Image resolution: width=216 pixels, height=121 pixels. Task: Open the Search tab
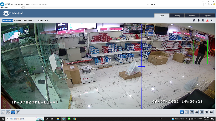pos(192,16)
